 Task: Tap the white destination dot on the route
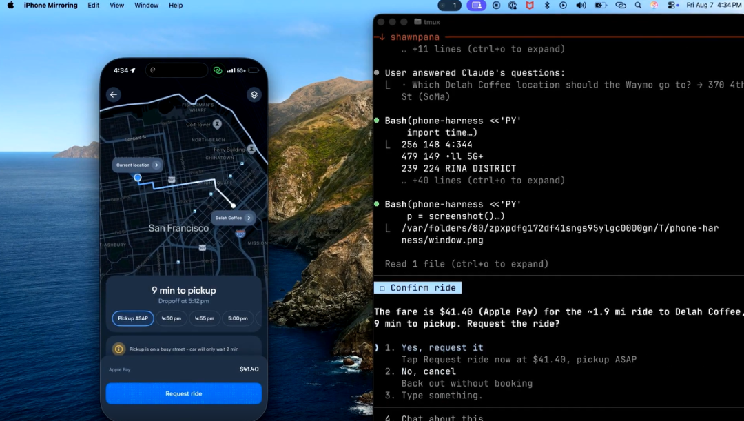click(x=234, y=205)
